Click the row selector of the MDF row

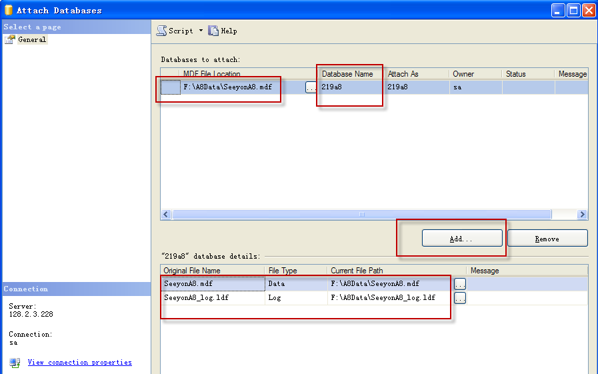pos(171,87)
